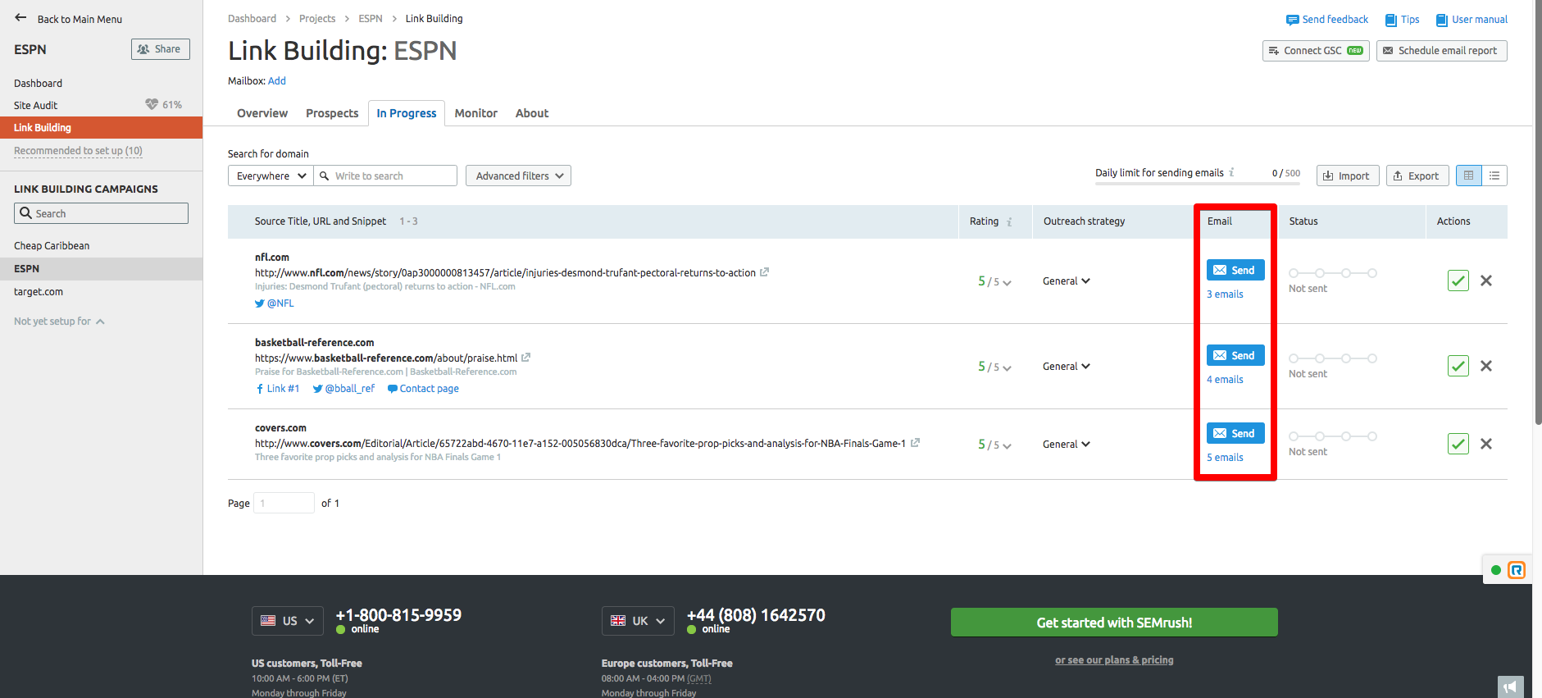Open User manual link
Image resolution: width=1542 pixels, height=698 pixels.
pyautogui.click(x=1471, y=20)
